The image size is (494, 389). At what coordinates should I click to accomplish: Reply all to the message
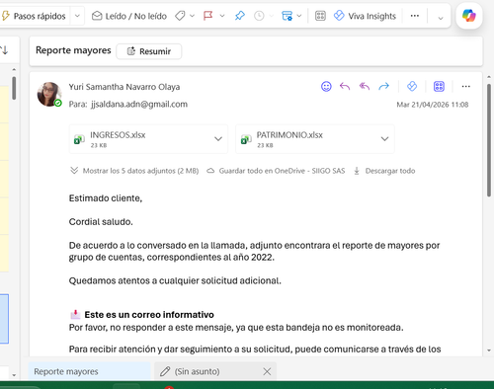[x=365, y=87]
